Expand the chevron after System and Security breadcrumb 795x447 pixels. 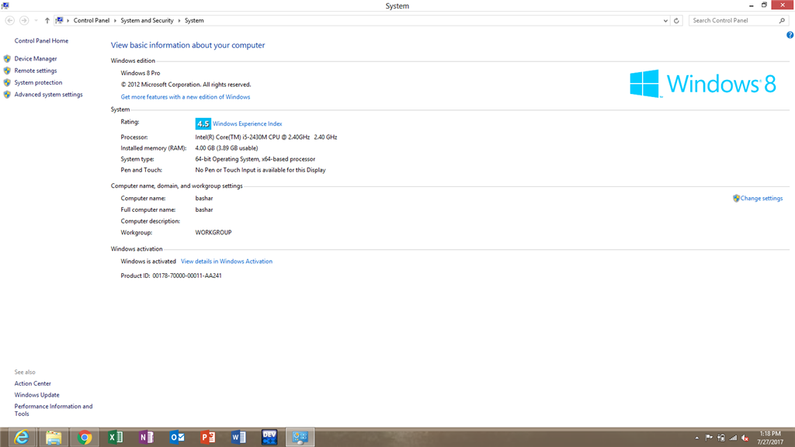(x=179, y=21)
